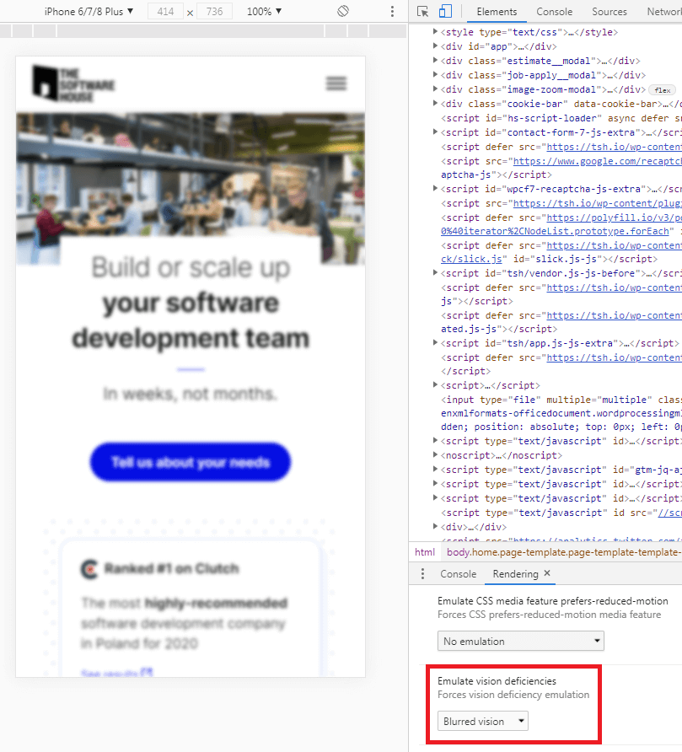Switch to the Sources tab
Screen dimensions: 682x752
coord(610,12)
